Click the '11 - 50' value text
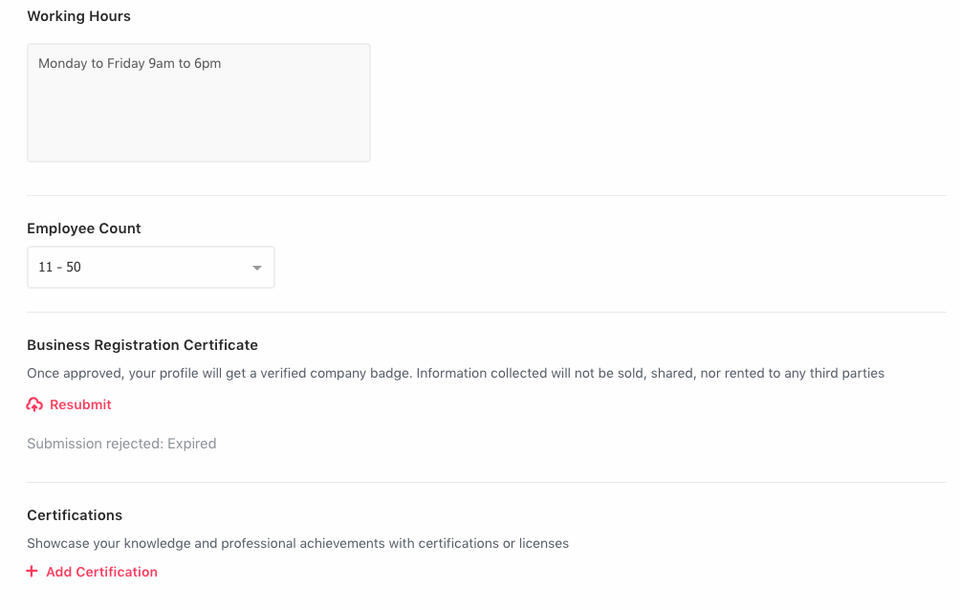 pos(59,267)
